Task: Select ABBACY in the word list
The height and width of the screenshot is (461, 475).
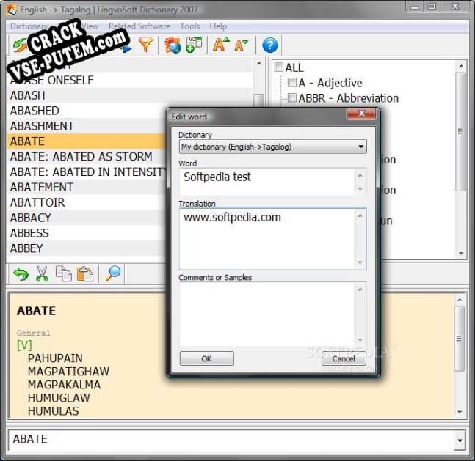Action: tap(87, 218)
